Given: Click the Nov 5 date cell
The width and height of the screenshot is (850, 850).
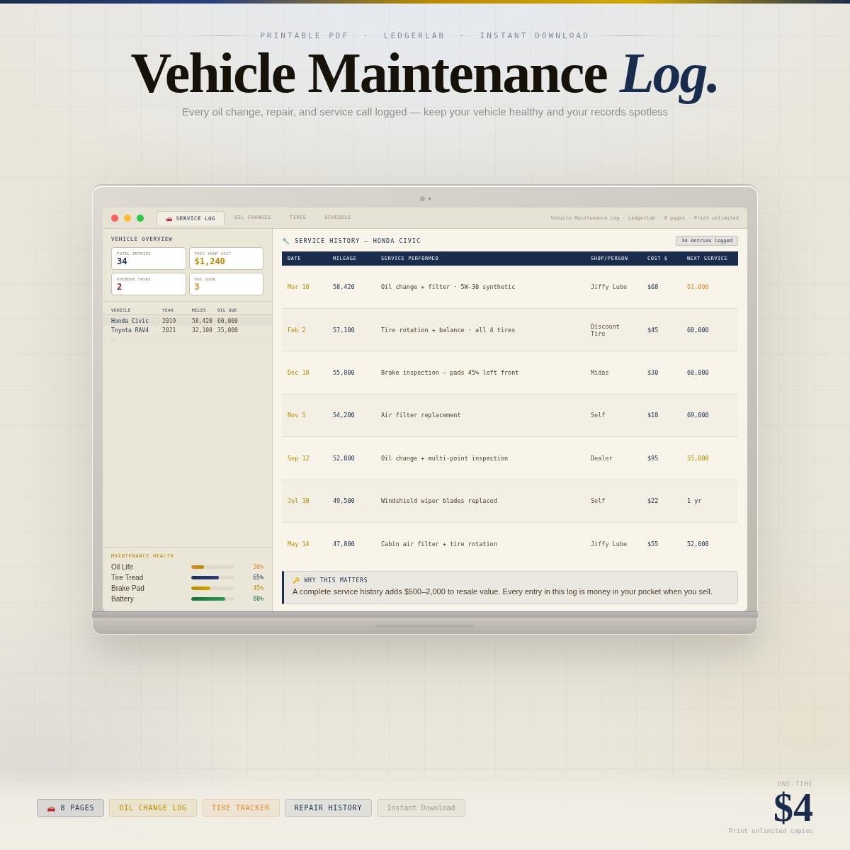Looking at the screenshot, I should click(297, 415).
